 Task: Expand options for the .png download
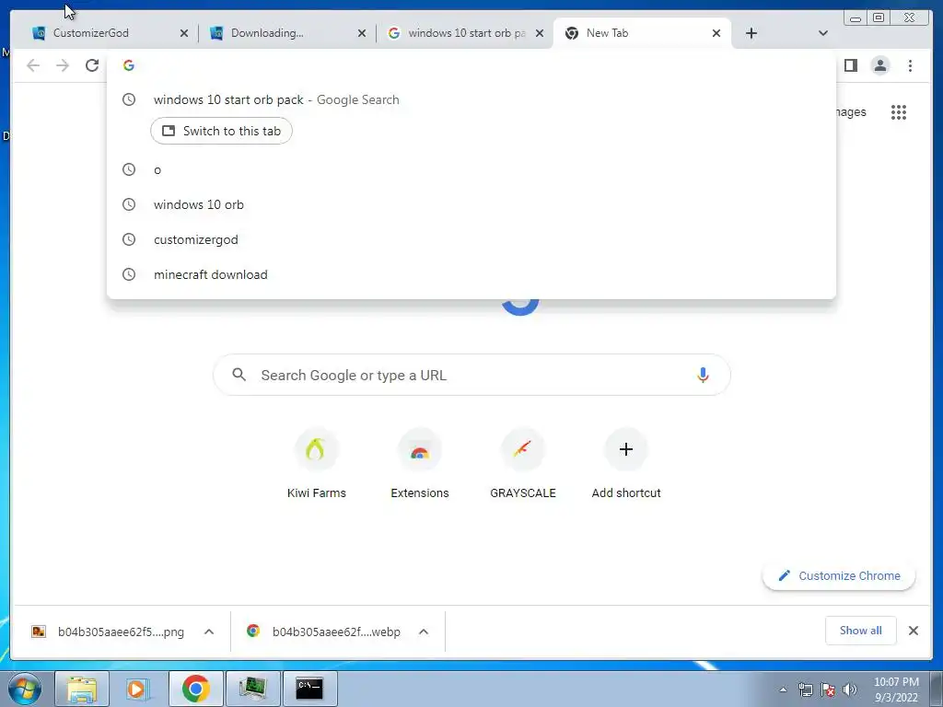click(209, 632)
